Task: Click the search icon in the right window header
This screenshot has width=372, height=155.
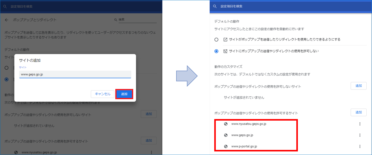Action: 215,6
